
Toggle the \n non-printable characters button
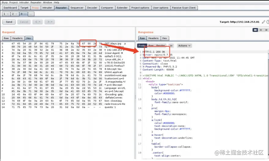[x=171, y=46]
